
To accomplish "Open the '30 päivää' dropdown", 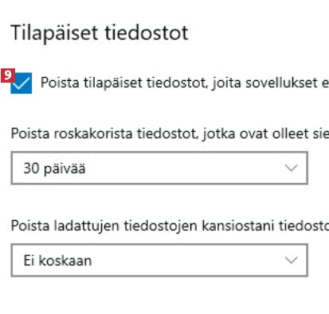I will click(x=159, y=168).
